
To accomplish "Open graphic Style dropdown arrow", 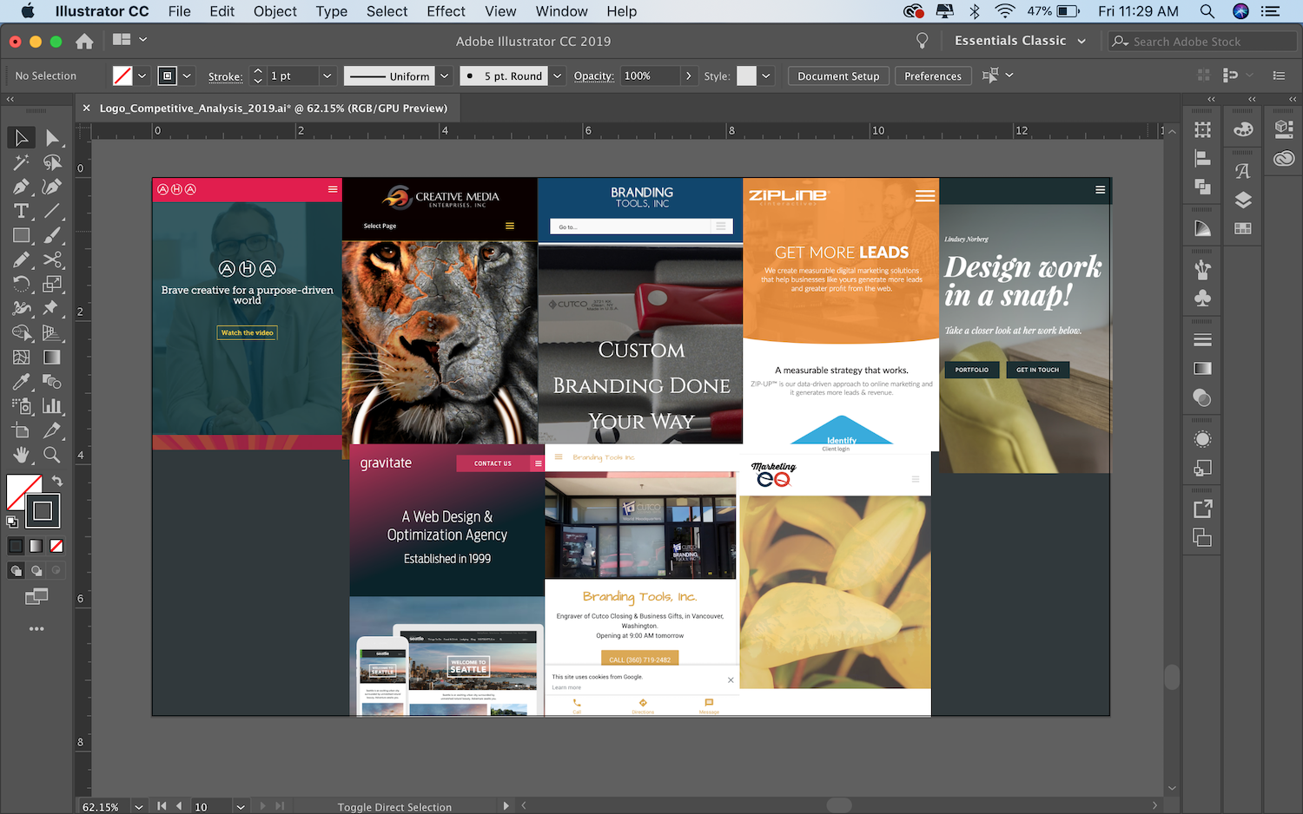I will [766, 75].
